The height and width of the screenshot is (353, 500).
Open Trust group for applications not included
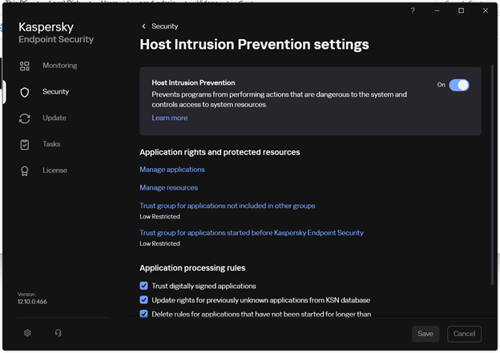click(x=227, y=206)
